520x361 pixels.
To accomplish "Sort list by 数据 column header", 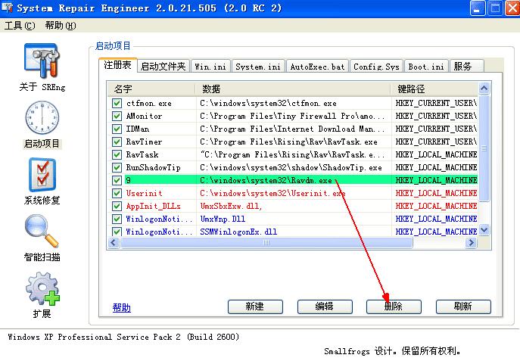I will [293, 89].
